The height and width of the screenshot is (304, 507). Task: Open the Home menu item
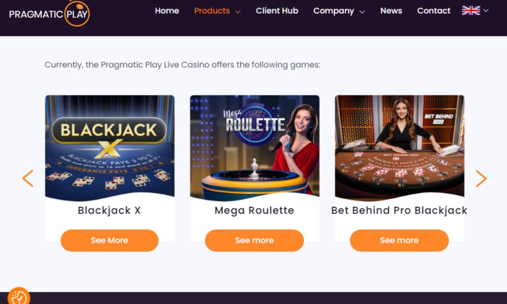(167, 11)
